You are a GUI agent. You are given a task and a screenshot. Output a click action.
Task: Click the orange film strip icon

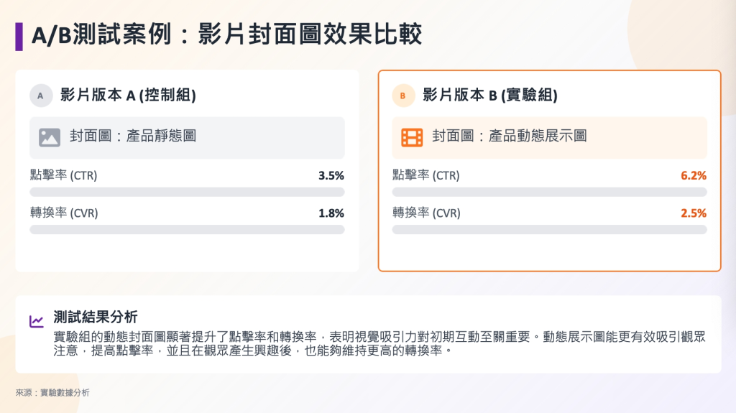tap(412, 137)
